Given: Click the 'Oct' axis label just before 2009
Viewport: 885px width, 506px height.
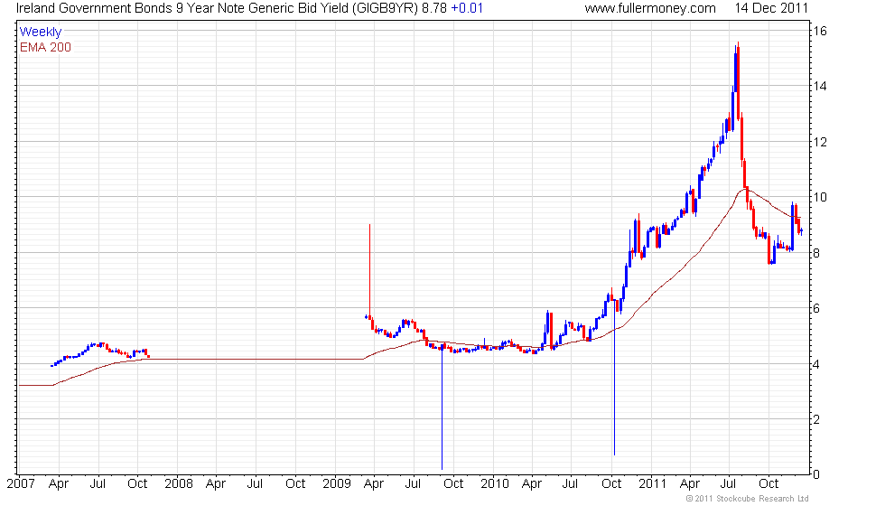Looking at the screenshot, I should (x=295, y=484).
